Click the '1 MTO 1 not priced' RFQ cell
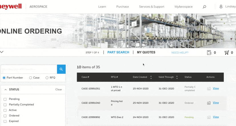 coord(116,89)
